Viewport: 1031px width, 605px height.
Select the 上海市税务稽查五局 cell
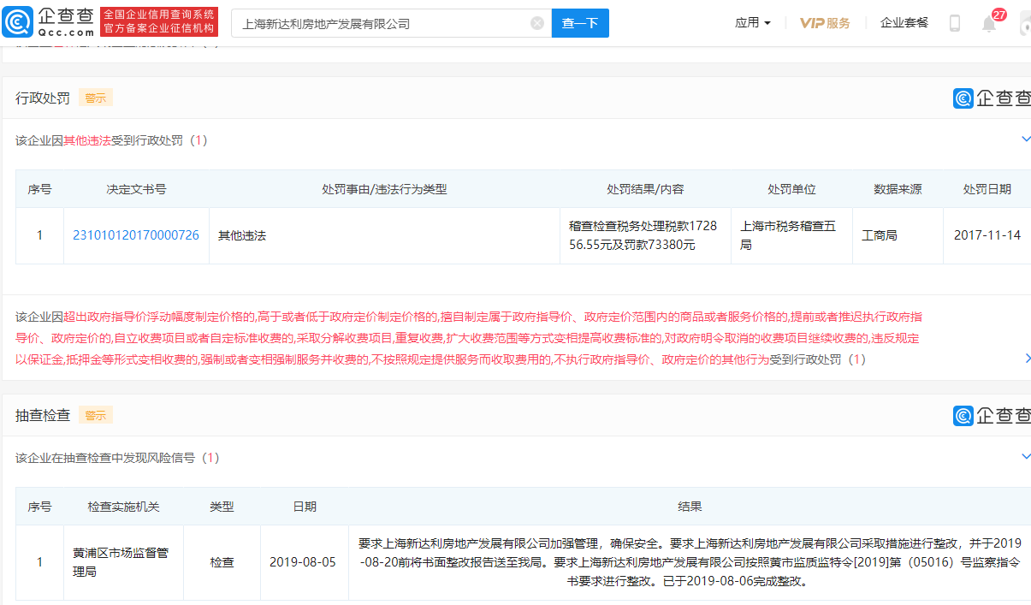(x=791, y=235)
